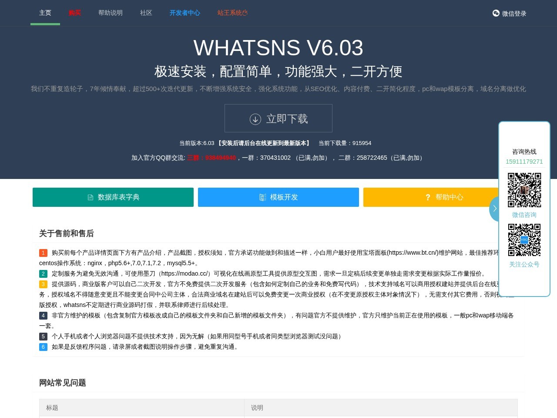Open the 主页 home tab
Viewport: 557px width, 418px height.
tap(45, 13)
